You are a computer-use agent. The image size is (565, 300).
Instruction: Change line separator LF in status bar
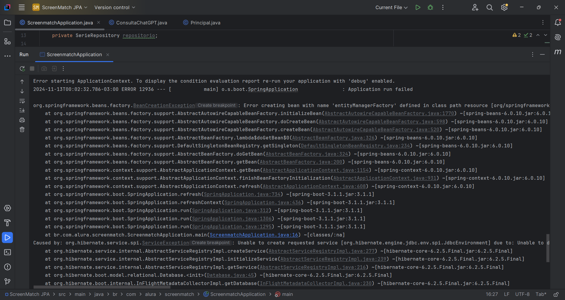507,294
